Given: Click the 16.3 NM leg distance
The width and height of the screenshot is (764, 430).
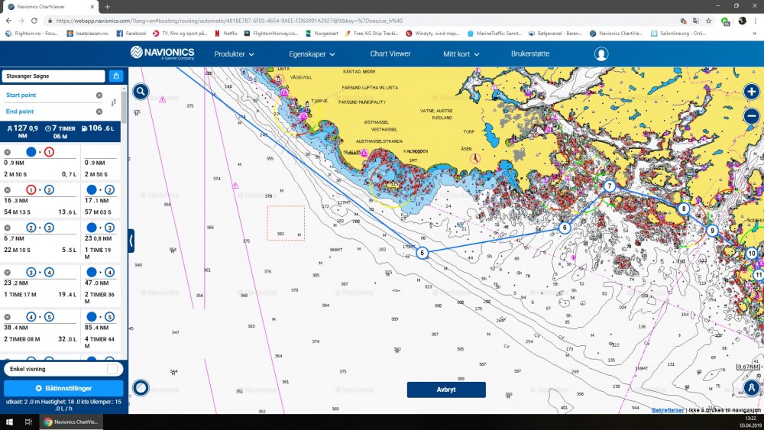Looking at the screenshot, I should (x=16, y=201).
